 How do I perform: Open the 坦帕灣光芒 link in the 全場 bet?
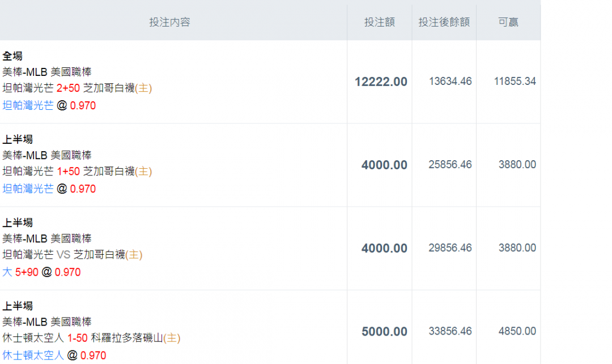28,105
